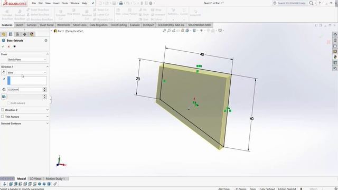The height and width of the screenshot is (190, 338).
Task: Enable the Thin Feature checkbox
Action: click(3, 117)
